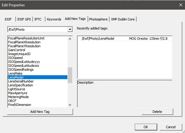The width and height of the screenshot is (185, 133).
Task: Open the EXIF GPS tab
Action: (x=23, y=19)
